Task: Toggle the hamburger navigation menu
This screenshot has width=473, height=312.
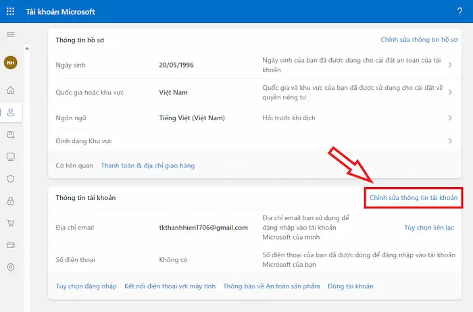Action: (11, 34)
